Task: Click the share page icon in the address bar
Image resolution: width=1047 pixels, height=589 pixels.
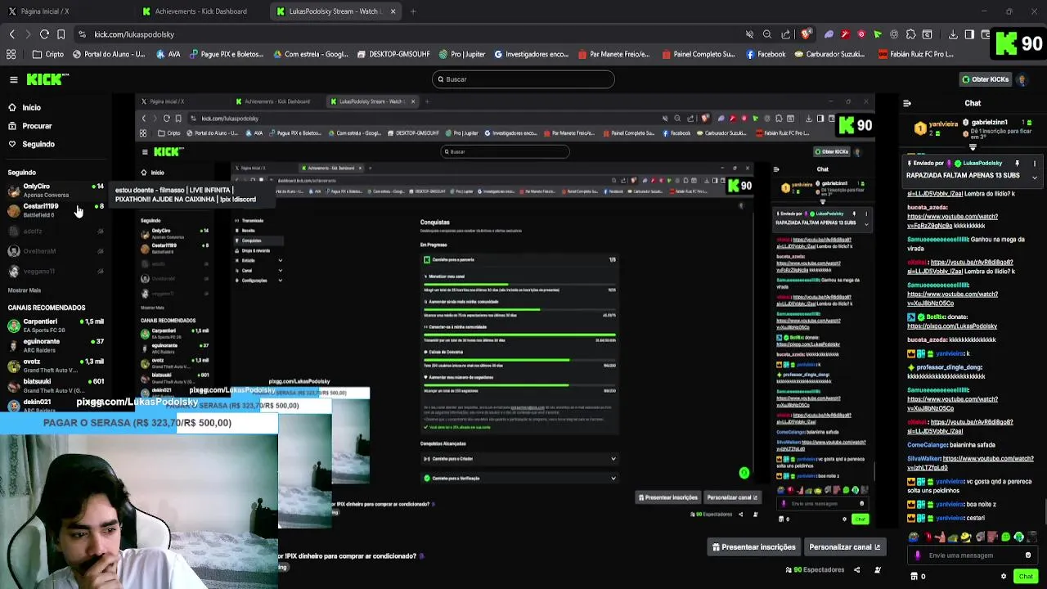Action: 785,34
